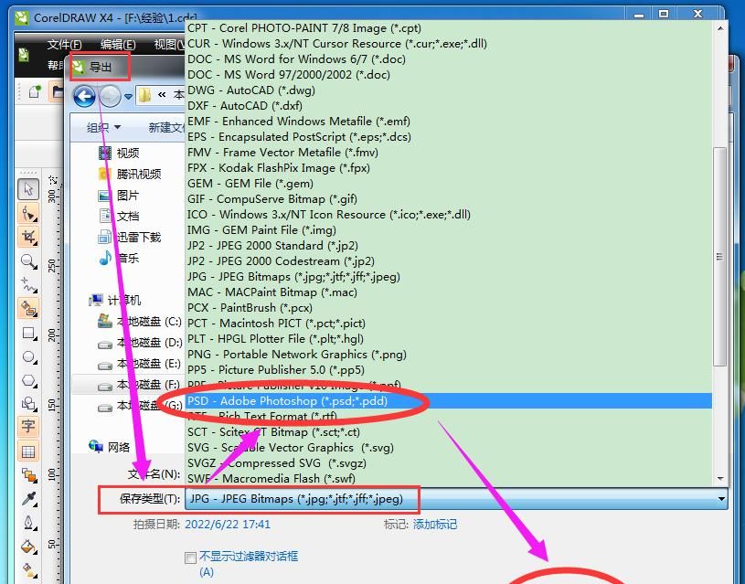Open 本地磁盘 (E:) drive

(140, 364)
